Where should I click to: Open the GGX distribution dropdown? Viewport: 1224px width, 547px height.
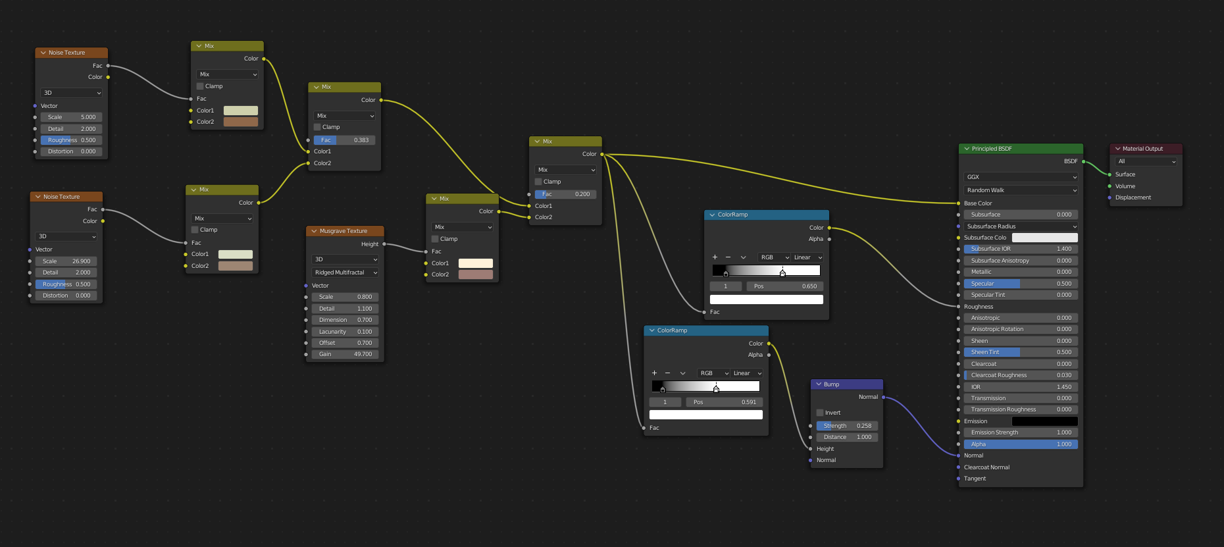[1021, 177]
